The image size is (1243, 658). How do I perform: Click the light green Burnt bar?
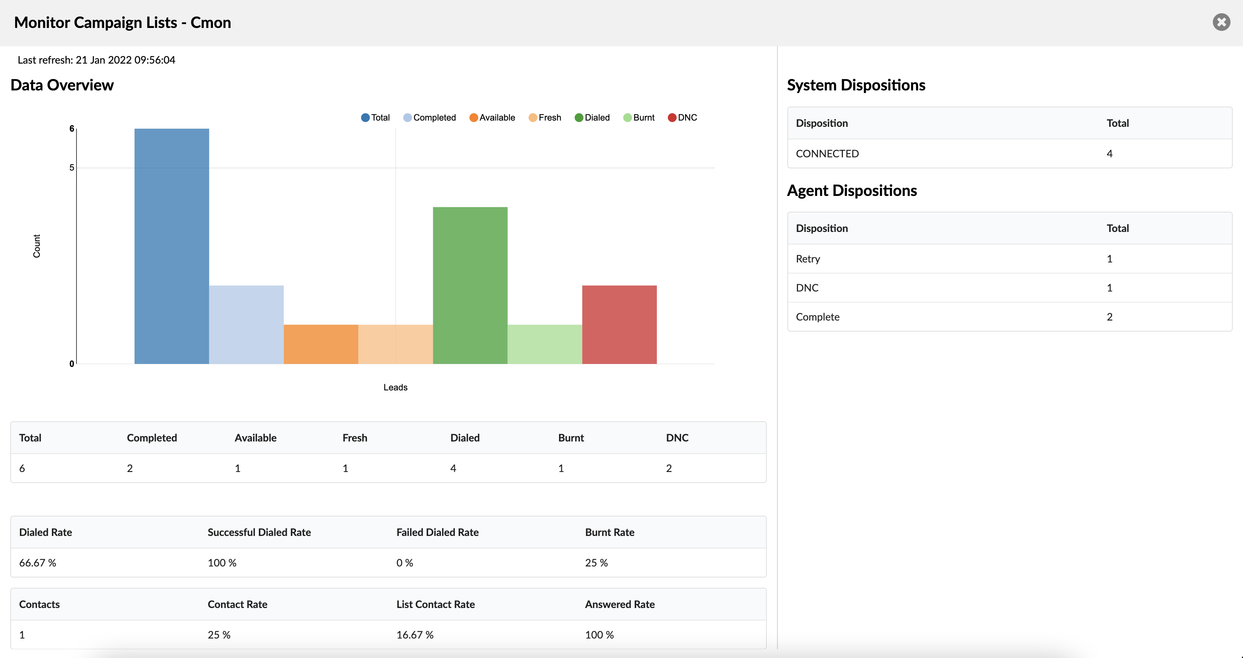point(545,344)
